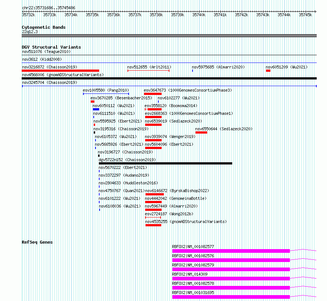Click nsv6050112 (Wu2021) label
Viewport: 327px width, 301px height.
pyautogui.click(x=114, y=106)
